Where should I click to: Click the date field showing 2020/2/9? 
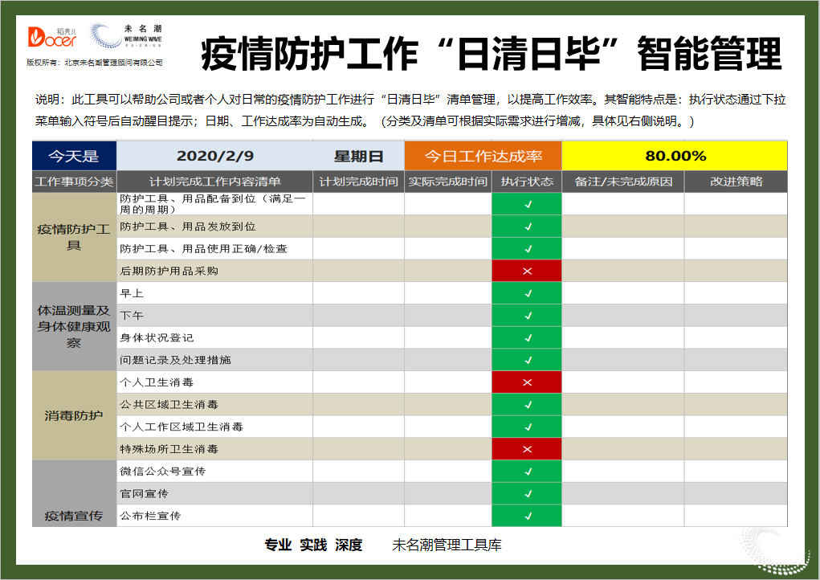click(x=215, y=156)
